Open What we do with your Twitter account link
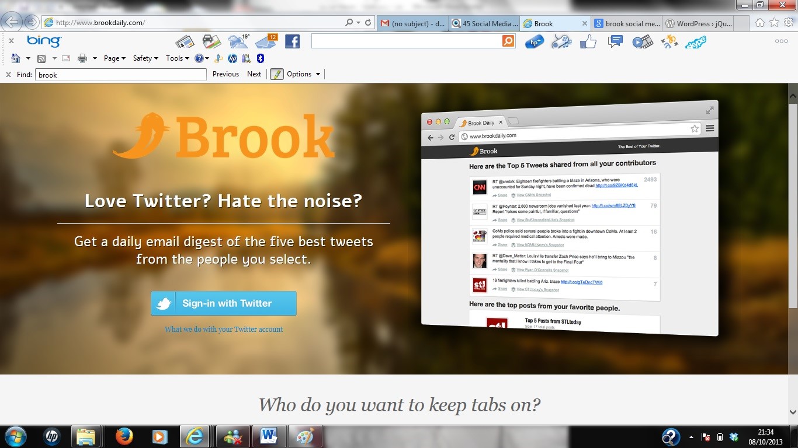This screenshot has width=798, height=448. click(224, 330)
